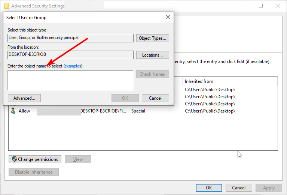This screenshot has height=195, width=287.
Task: Click the examples hyperlink
Action: click(73, 66)
